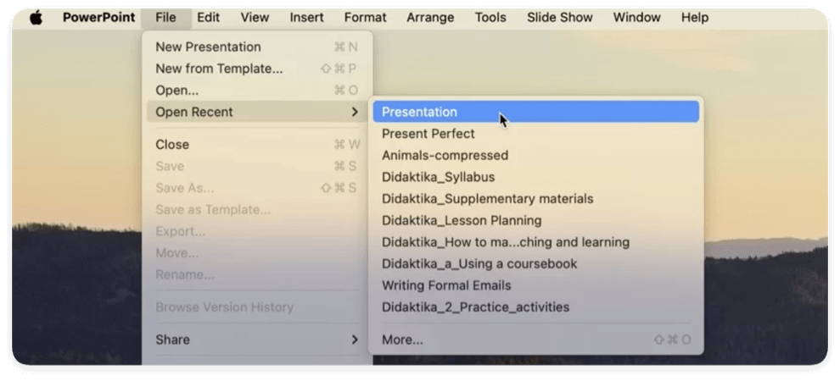Open the Arrange menu
840x381 pixels.
point(430,18)
